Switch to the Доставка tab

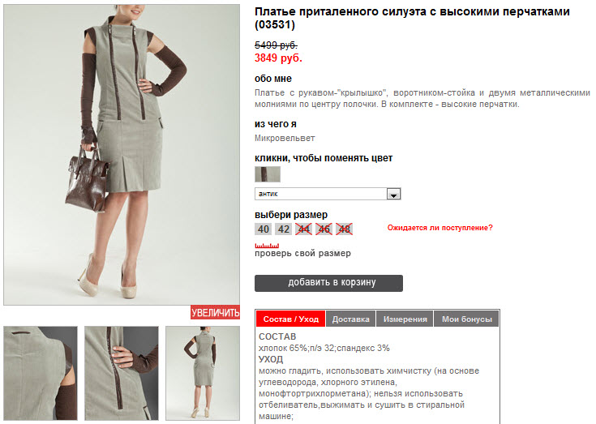click(x=351, y=319)
